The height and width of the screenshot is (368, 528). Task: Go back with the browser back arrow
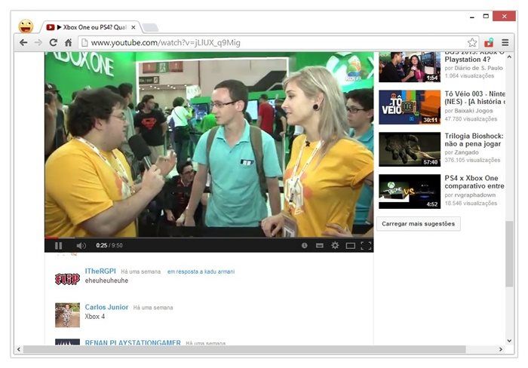point(23,43)
